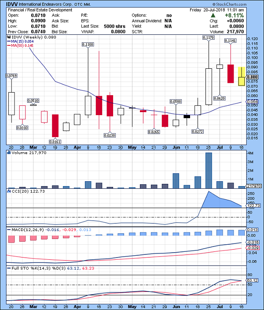Click the 0.0161 low price label
The width and height of the screenshot is (264, 310).
[55, 142]
